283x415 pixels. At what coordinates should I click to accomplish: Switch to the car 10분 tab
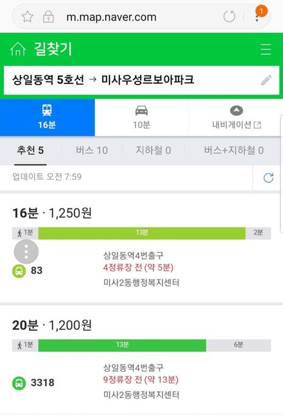[x=141, y=117]
